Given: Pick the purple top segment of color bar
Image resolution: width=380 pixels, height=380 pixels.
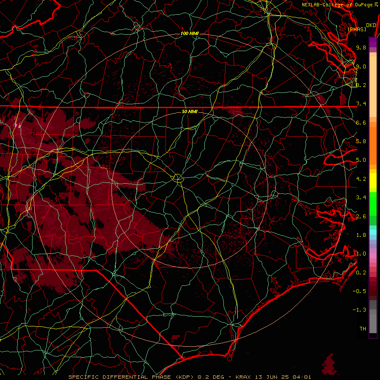Looking at the screenshot, I should (373, 42).
